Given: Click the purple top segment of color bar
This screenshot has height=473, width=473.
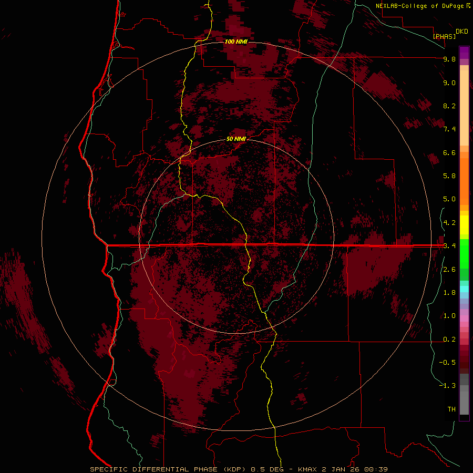Looking at the screenshot, I should pos(464,53).
